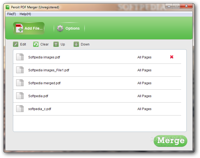The width and height of the screenshot is (200, 158).
Task: Select the Softpedia merged.pdf file name
Action: [44, 83]
